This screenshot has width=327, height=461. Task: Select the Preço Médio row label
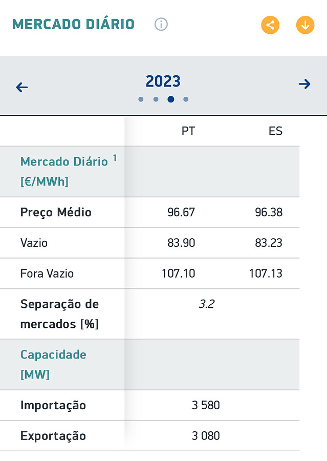56,212
